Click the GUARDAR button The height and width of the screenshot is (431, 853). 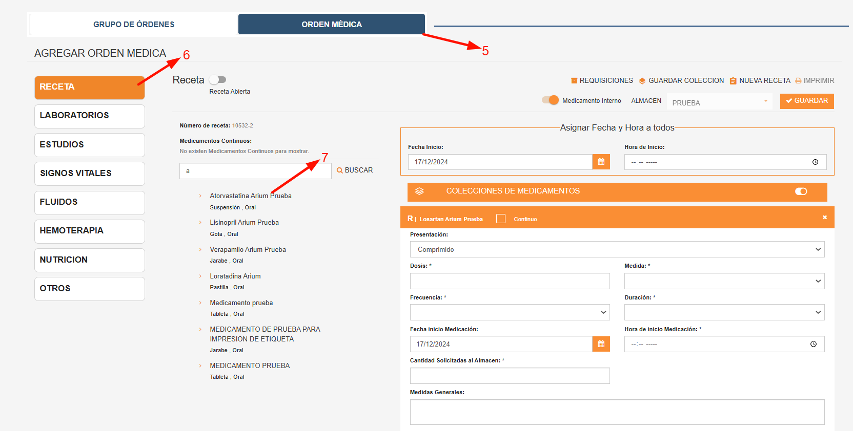click(x=807, y=101)
